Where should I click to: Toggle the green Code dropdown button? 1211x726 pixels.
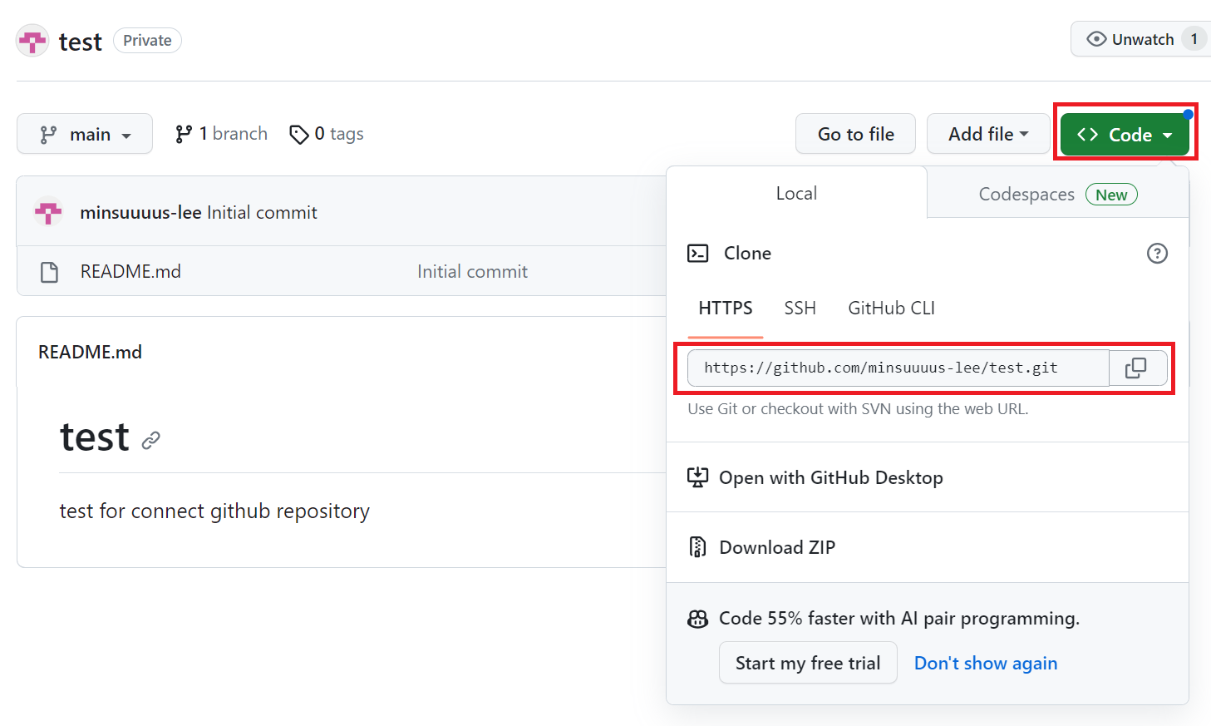(x=1125, y=135)
